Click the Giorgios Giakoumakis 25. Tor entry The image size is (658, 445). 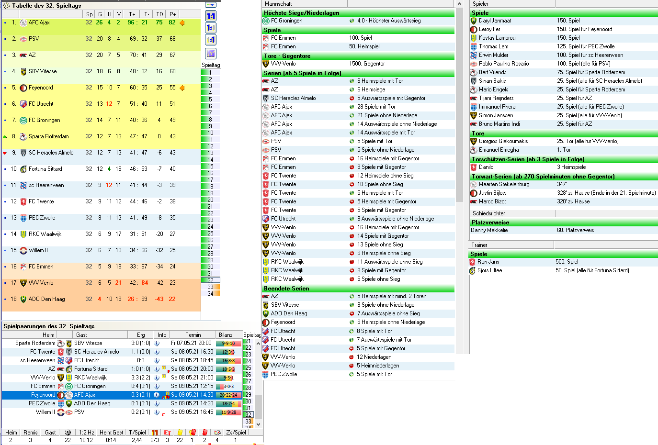click(x=564, y=141)
